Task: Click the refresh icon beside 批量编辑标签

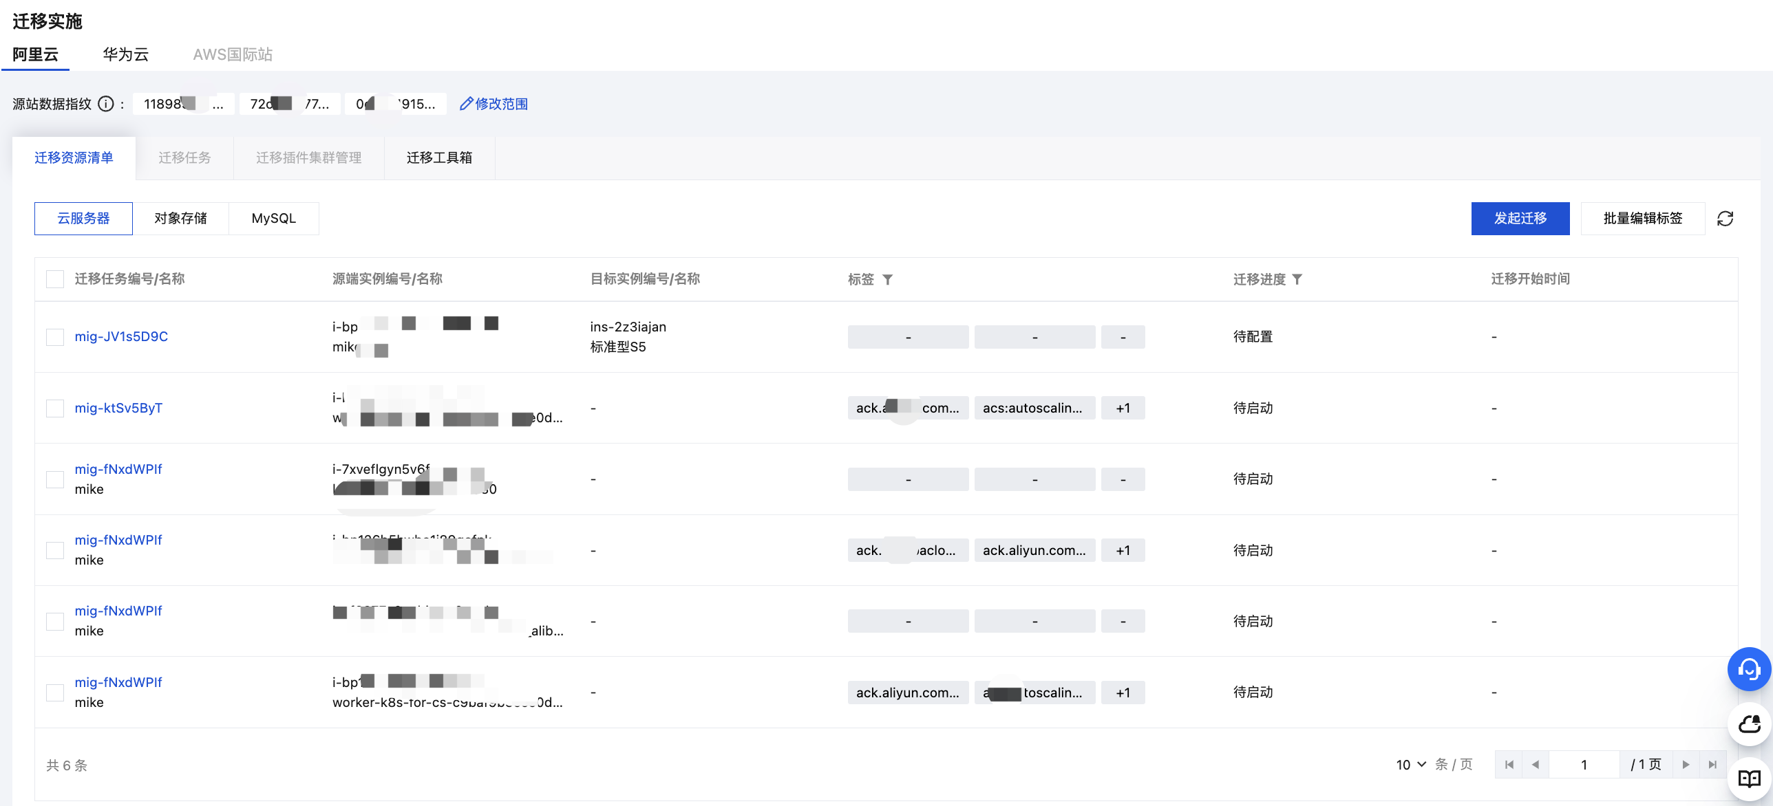Action: tap(1725, 219)
